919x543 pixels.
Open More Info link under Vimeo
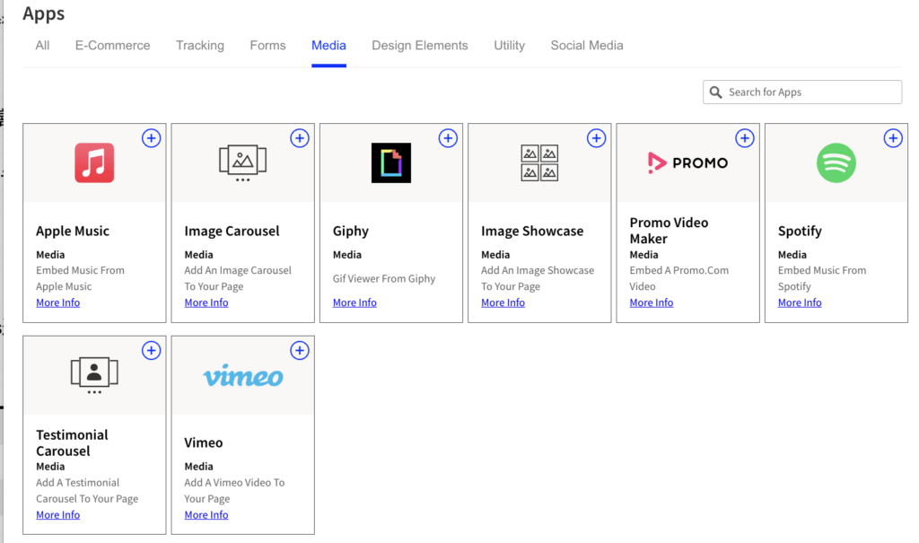(206, 515)
